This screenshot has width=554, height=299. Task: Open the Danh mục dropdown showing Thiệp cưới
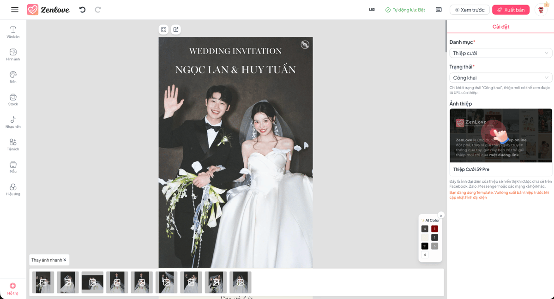500,53
